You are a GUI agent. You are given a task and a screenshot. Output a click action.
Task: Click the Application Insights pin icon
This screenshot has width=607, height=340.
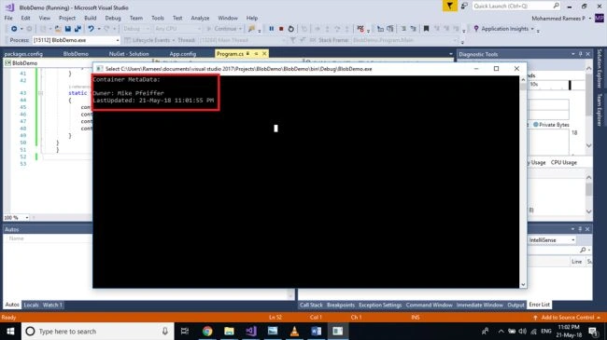(x=476, y=29)
